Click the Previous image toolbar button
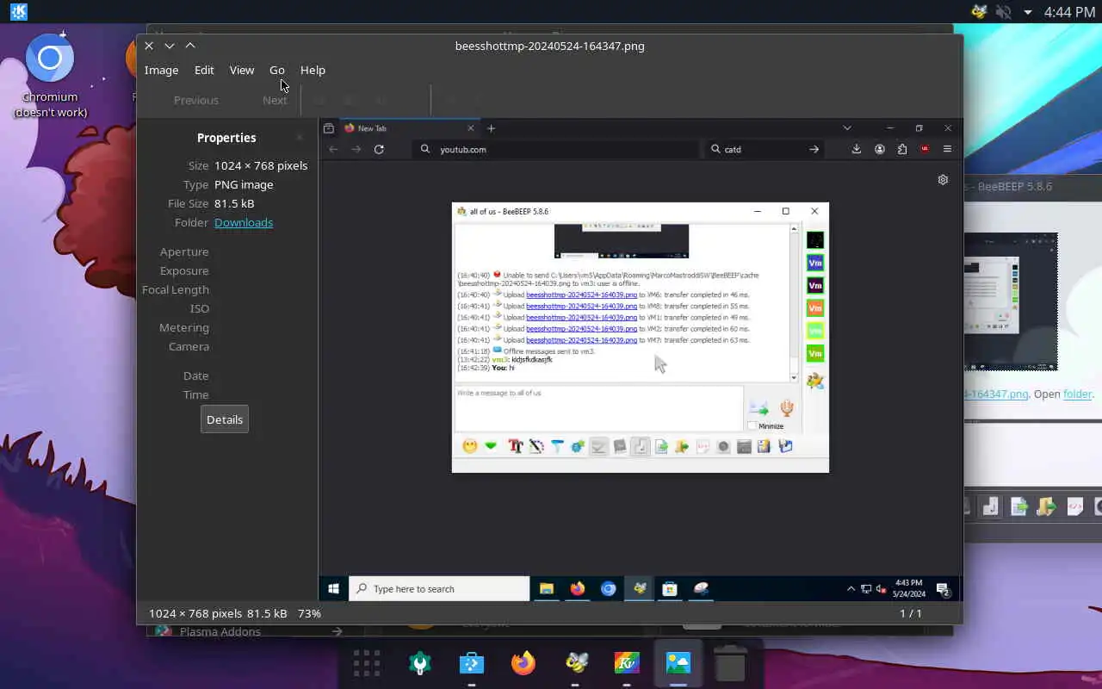This screenshot has height=689, width=1102. point(195,100)
